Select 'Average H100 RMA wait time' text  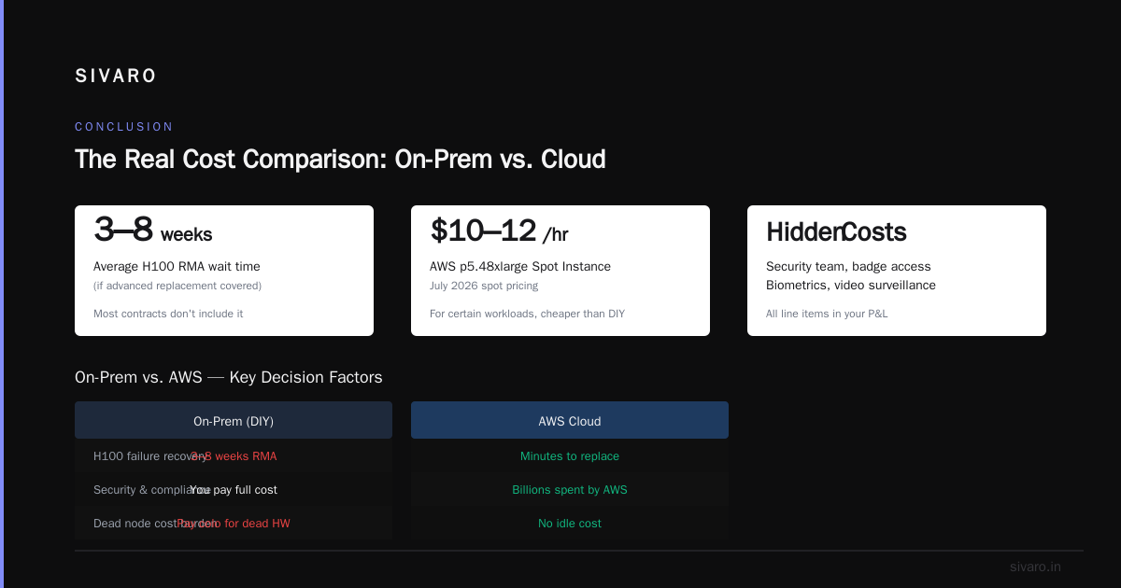coord(177,267)
